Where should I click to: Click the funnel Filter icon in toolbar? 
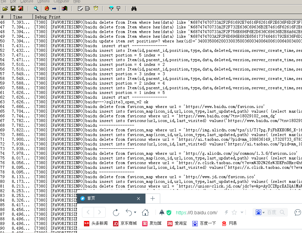(111, 8)
